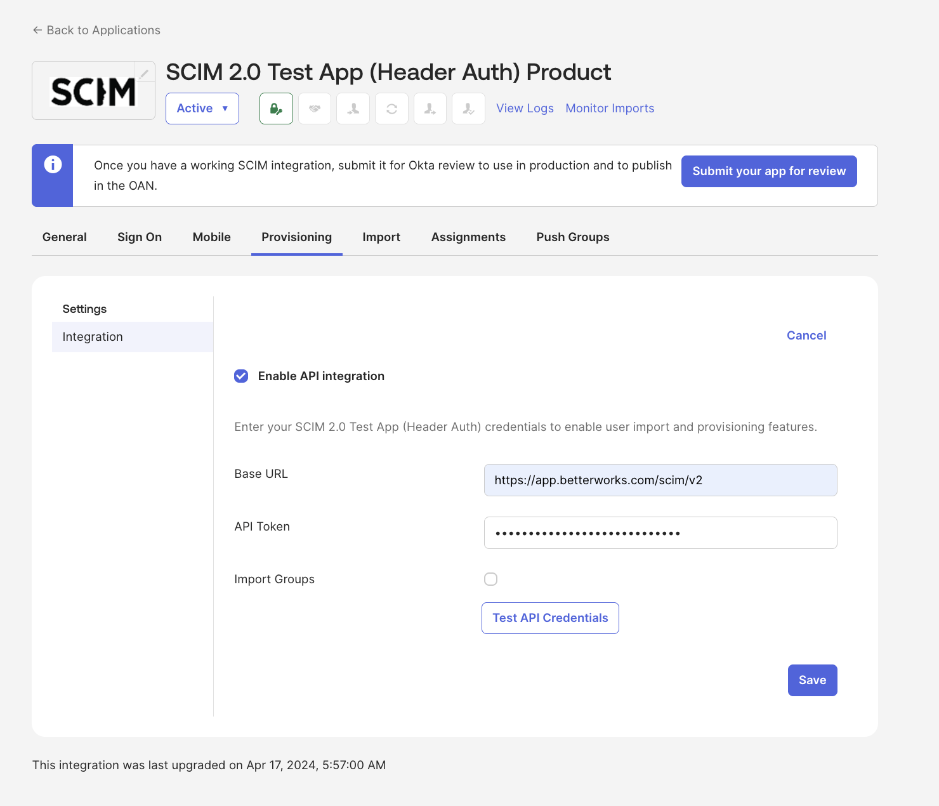Click the handshake icon button

(x=315, y=109)
